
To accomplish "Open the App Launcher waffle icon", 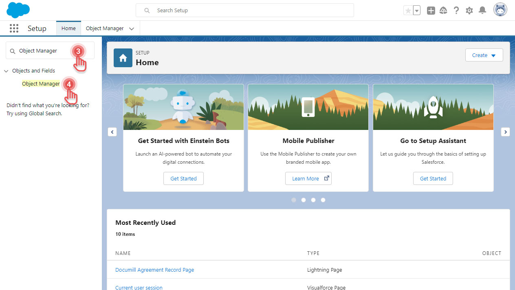I will click(x=14, y=28).
